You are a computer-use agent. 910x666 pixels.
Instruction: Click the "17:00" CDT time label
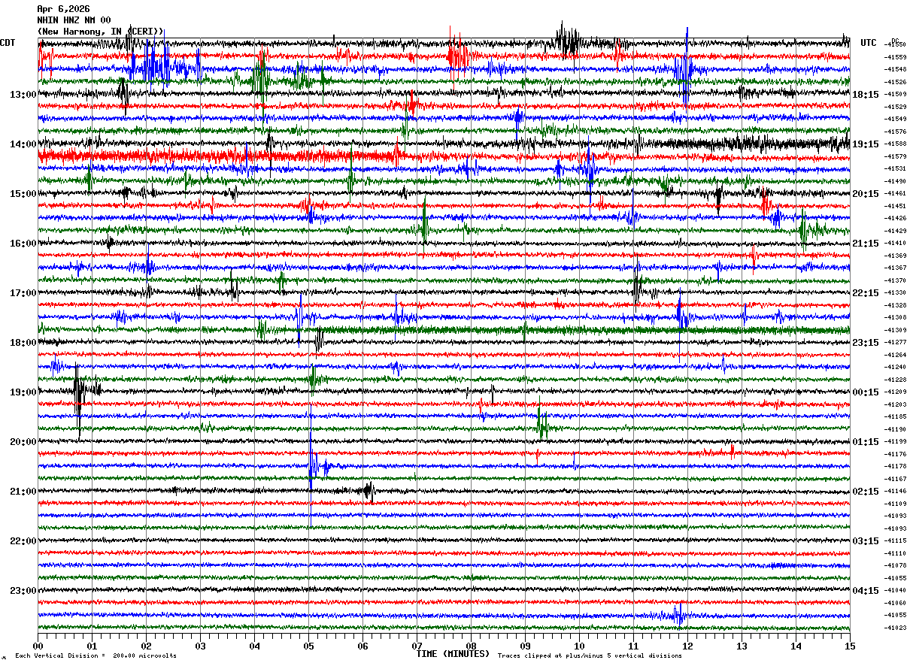point(23,293)
